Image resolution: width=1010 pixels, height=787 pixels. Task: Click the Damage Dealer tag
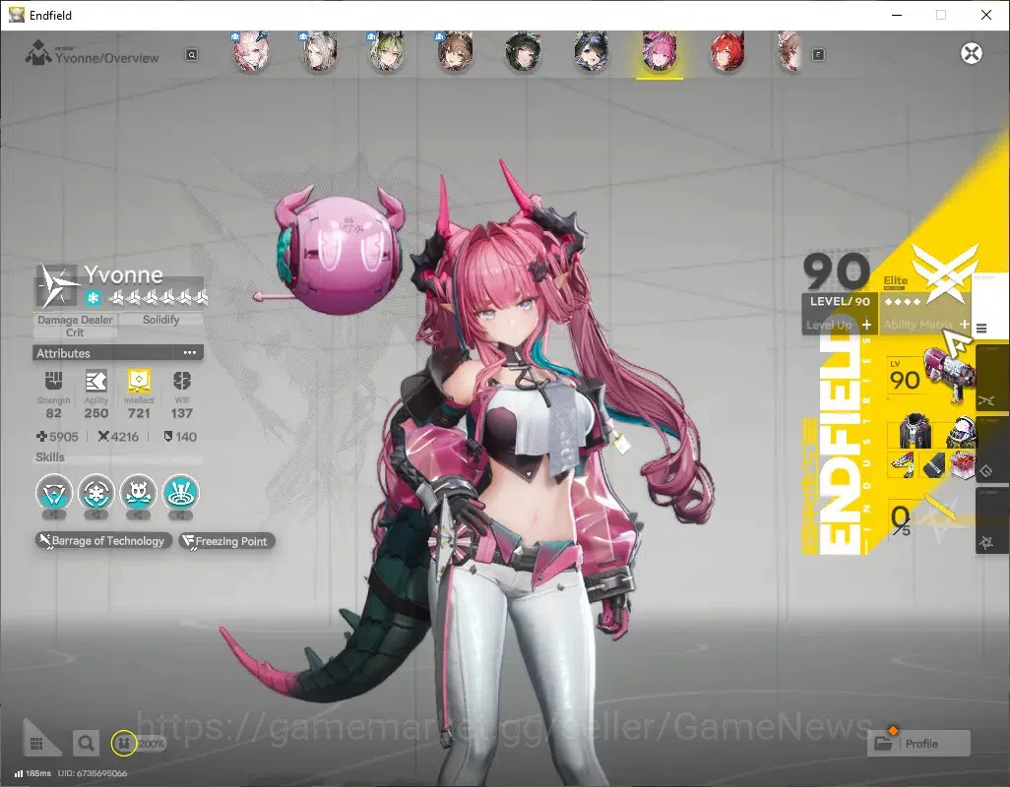click(x=75, y=320)
